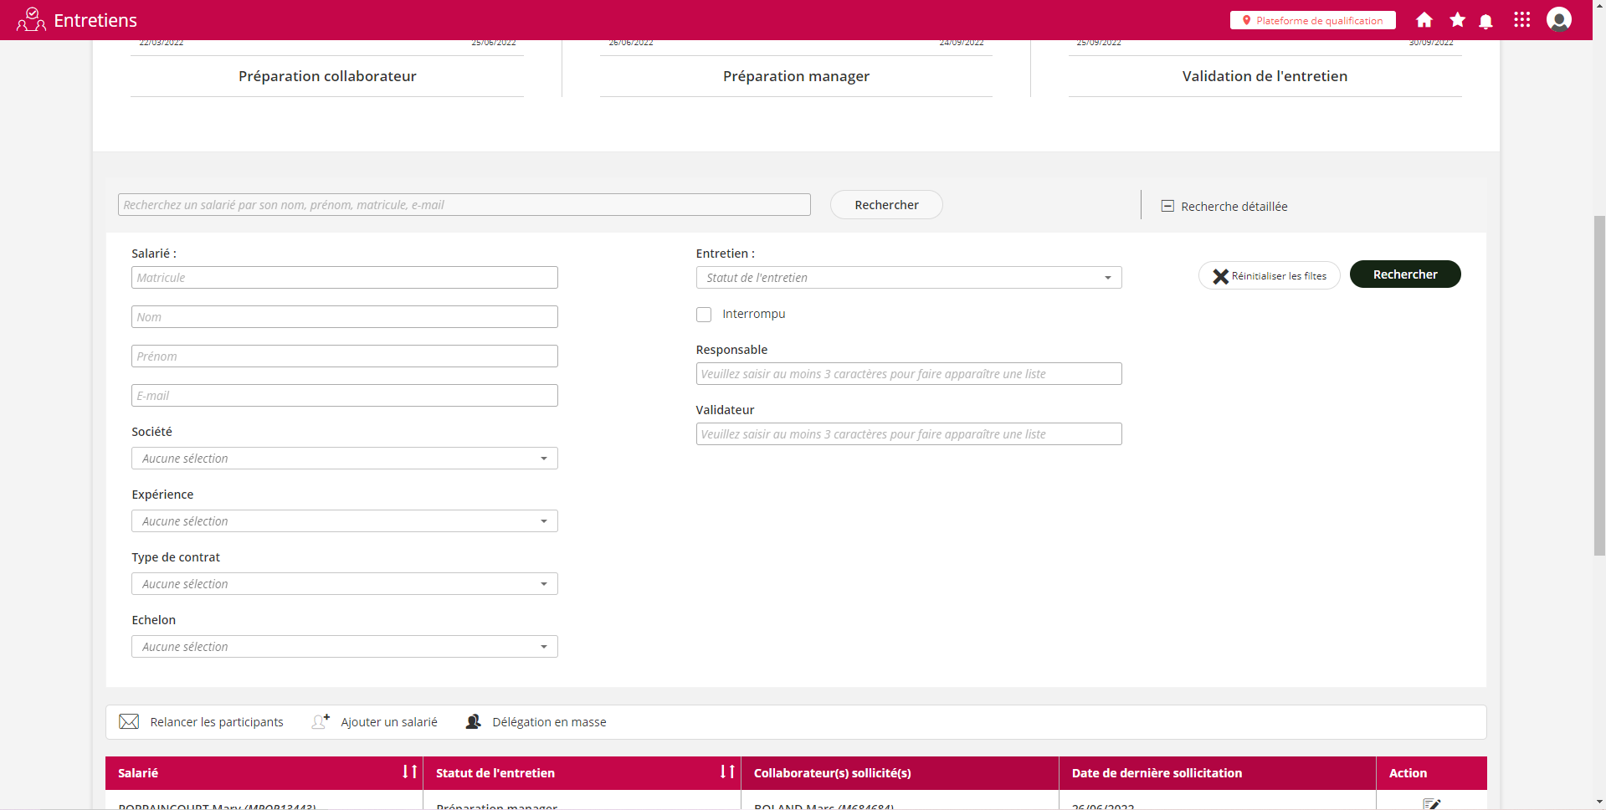Click Réinitialiser les filtres button
The width and height of the screenshot is (1606, 810).
point(1269,275)
